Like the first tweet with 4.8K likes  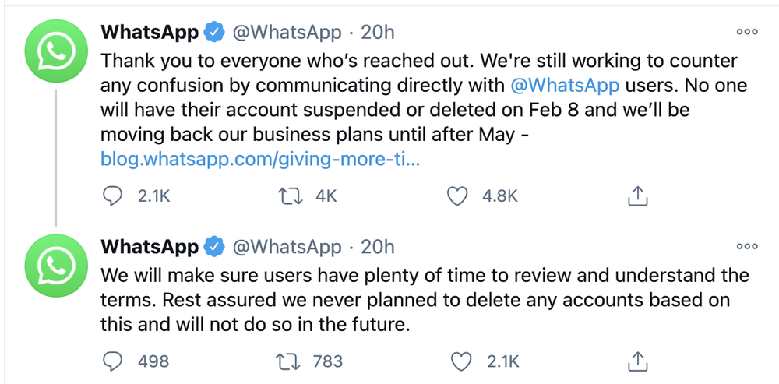pos(457,196)
